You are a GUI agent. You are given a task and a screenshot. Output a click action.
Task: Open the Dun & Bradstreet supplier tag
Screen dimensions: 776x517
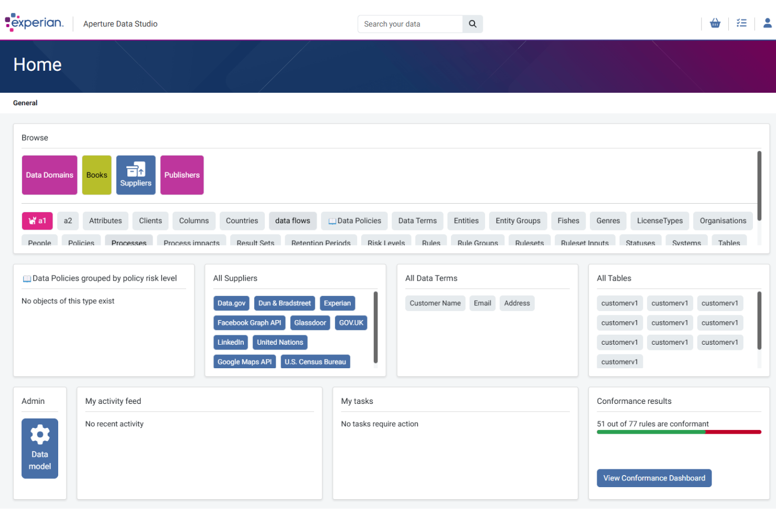coord(284,303)
